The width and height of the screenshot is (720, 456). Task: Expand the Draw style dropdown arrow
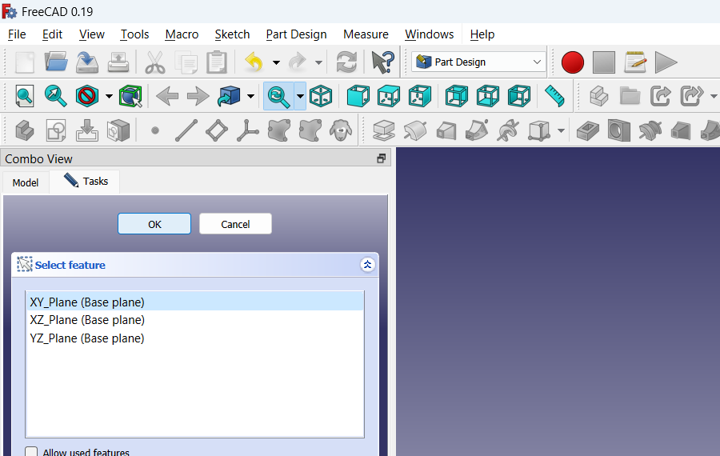pyautogui.click(x=109, y=97)
